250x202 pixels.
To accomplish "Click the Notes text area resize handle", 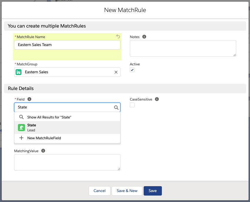I will 234,55.
